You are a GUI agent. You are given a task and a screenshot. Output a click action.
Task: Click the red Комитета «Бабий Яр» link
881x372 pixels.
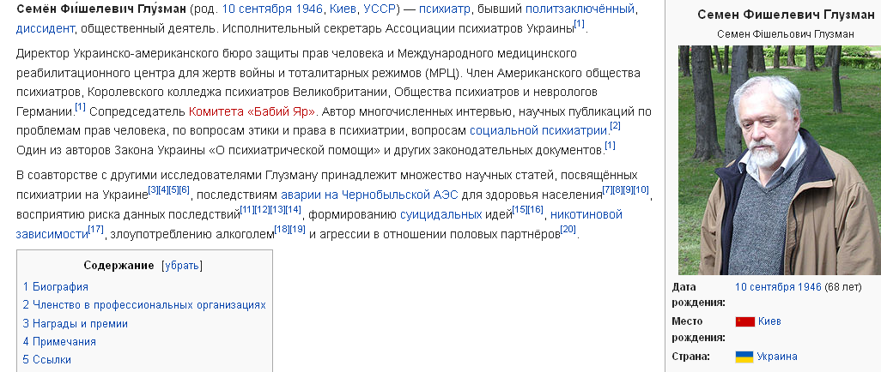point(252,111)
